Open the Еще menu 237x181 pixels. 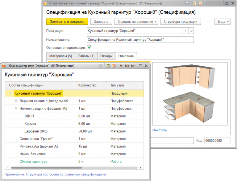[x=222, y=22]
